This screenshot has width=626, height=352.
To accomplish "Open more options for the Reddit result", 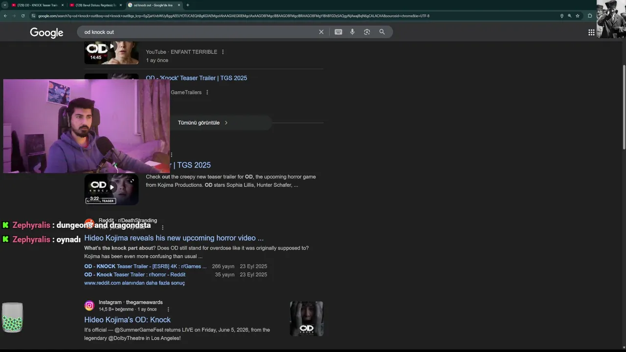I will coord(163,227).
